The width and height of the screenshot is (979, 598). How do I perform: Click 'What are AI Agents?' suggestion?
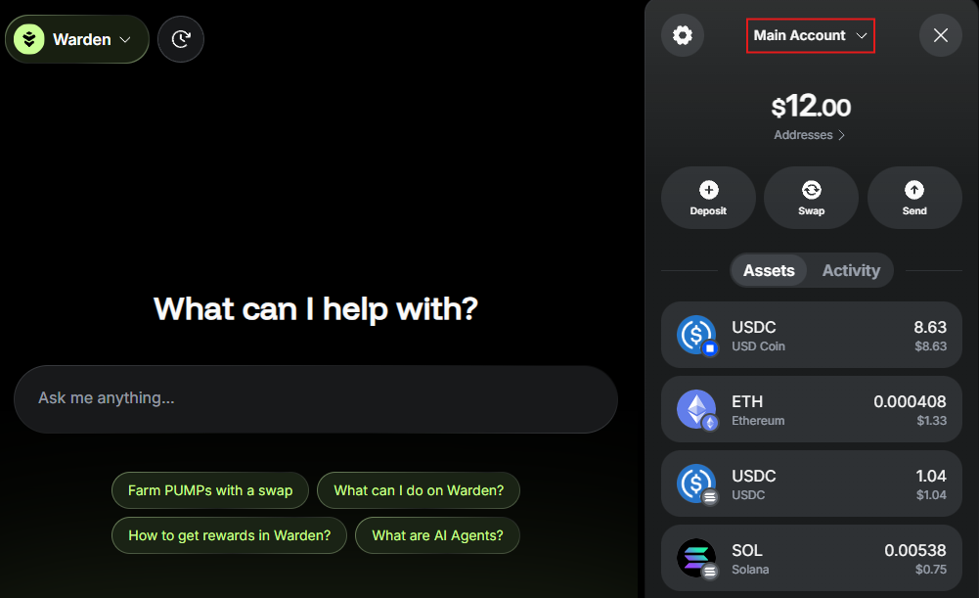(x=437, y=535)
